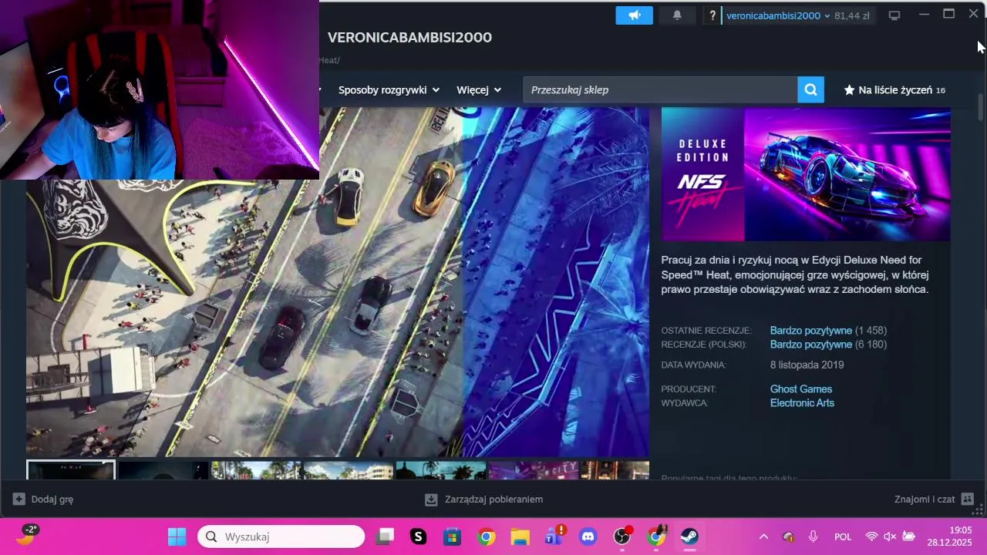Click the friends chat icon near Znajomi i czat
This screenshot has width=987, height=555.
coord(968,499)
